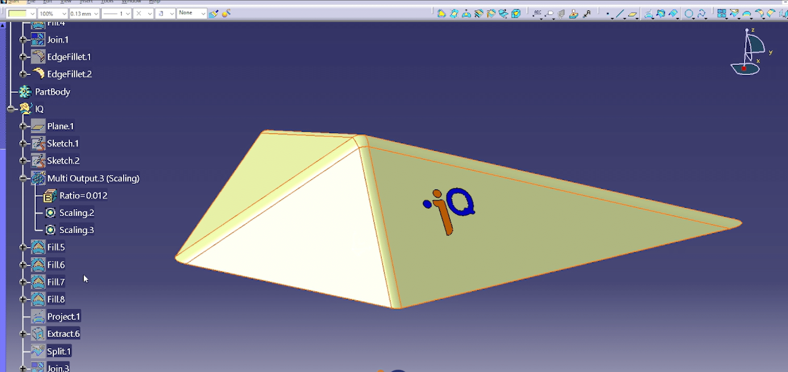Click the Split.1 icon in the tree
The image size is (788, 372).
38,351
